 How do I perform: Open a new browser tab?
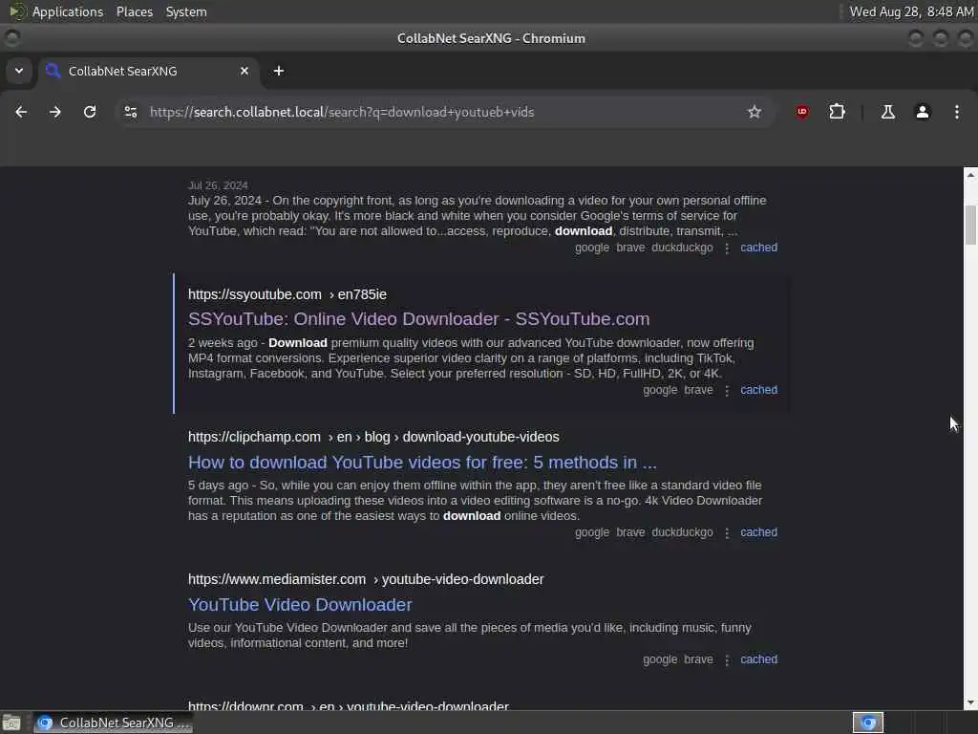(x=279, y=71)
